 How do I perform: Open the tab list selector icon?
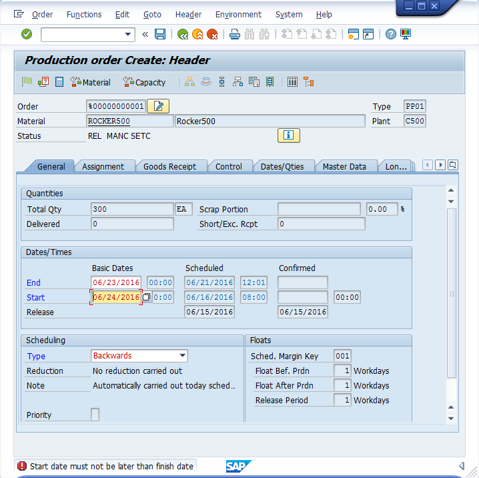[453, 165]
